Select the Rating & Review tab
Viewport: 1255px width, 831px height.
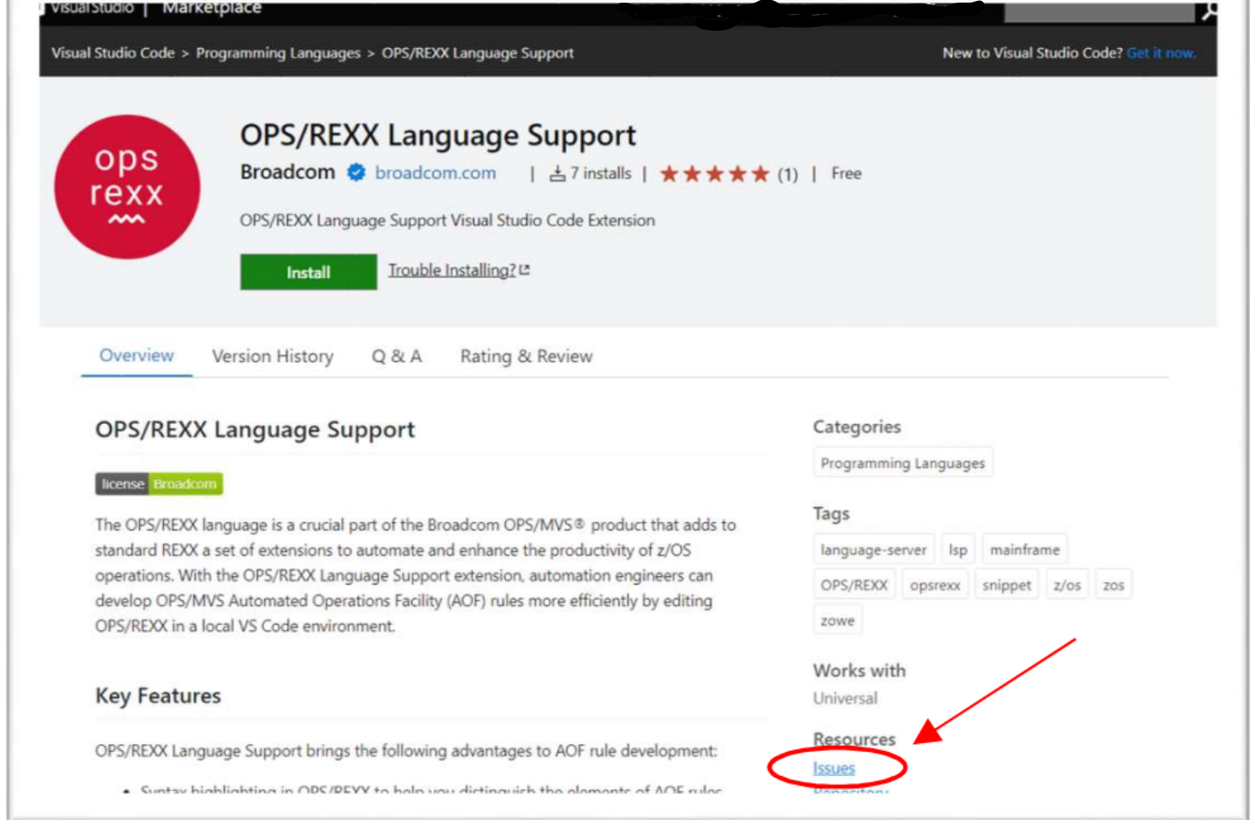tap(525, 356)
